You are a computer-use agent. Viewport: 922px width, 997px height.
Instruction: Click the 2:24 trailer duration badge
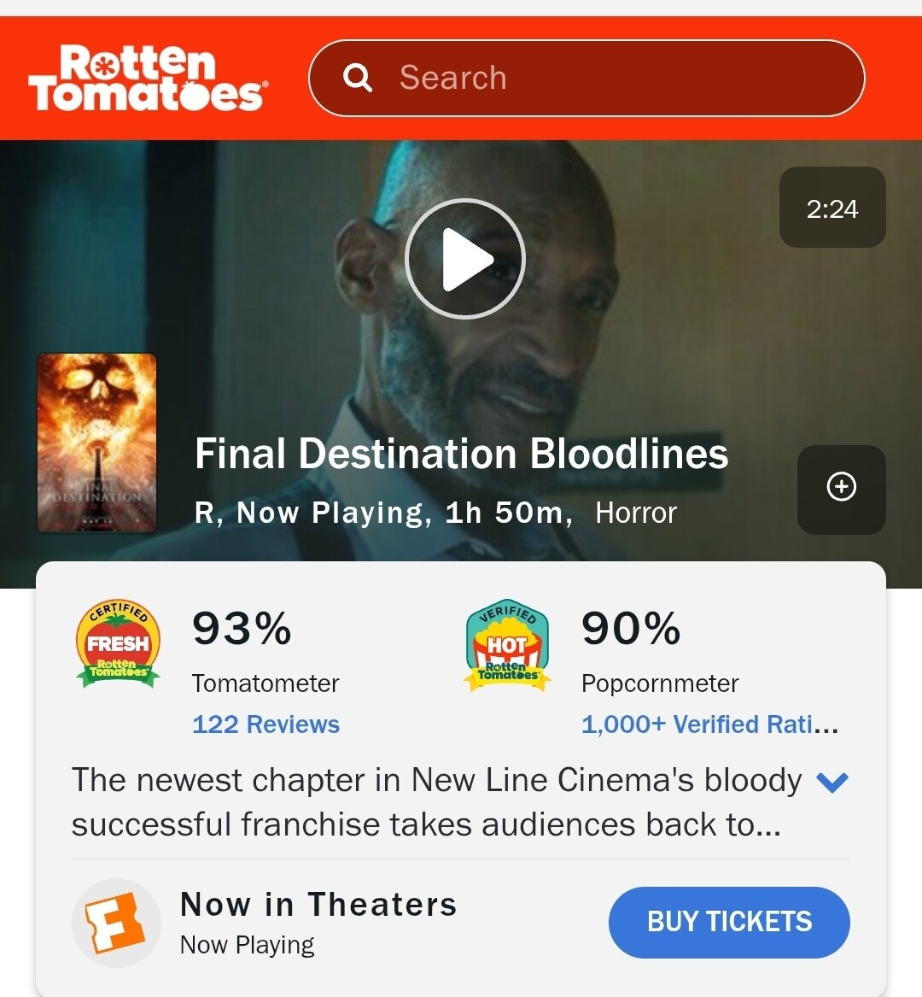pyautogui.click(x=832, y=208)
